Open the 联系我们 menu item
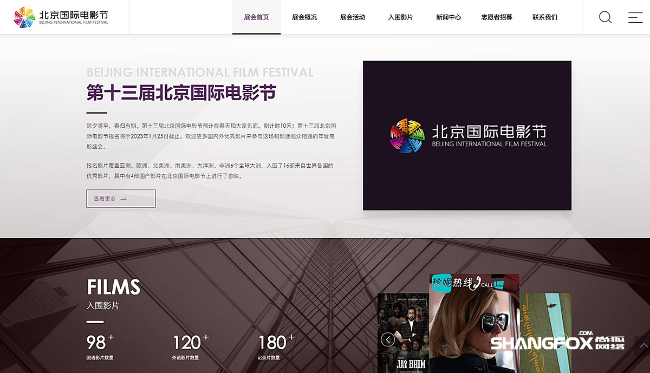The height and width of the screenshot is (373, 650). pyautogui.click(x=545, y=17)
